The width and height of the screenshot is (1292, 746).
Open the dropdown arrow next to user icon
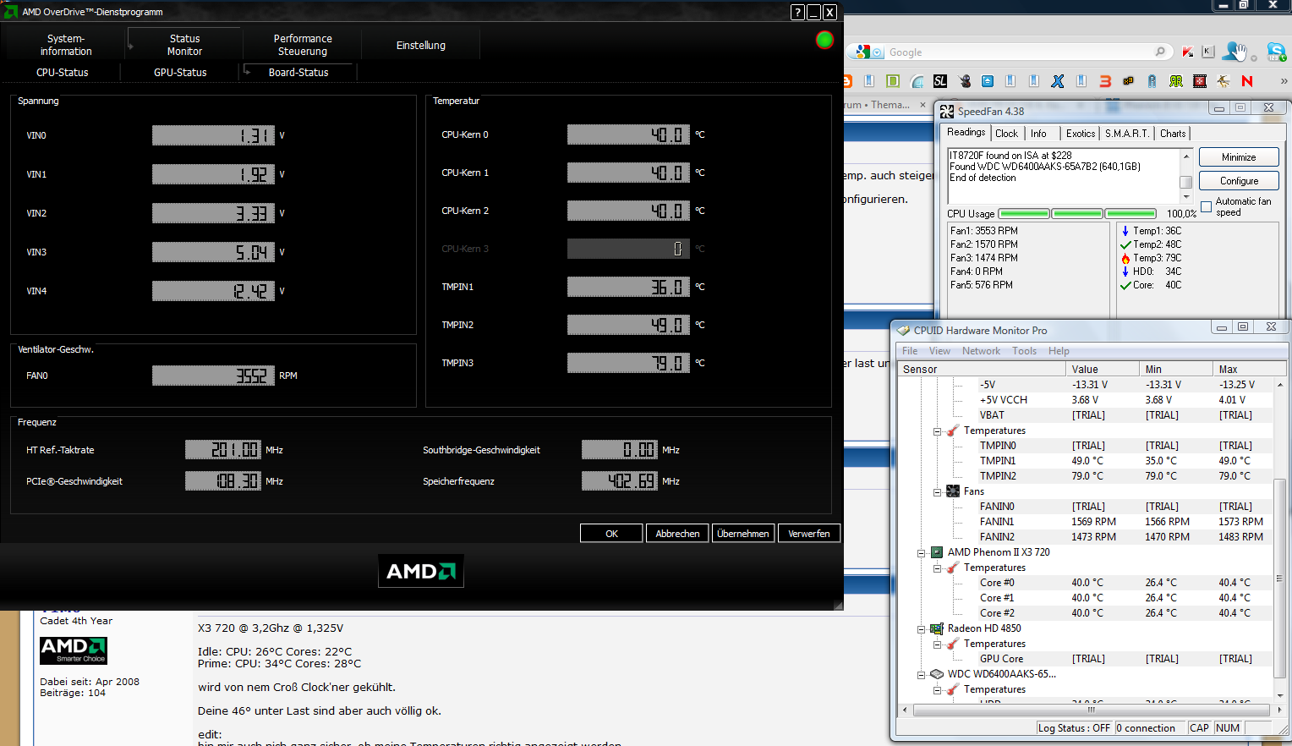(1253, 58)
